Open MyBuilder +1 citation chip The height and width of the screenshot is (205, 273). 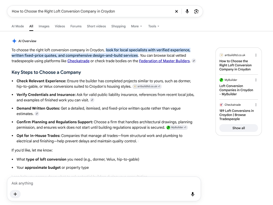click(x=177, y=127)
